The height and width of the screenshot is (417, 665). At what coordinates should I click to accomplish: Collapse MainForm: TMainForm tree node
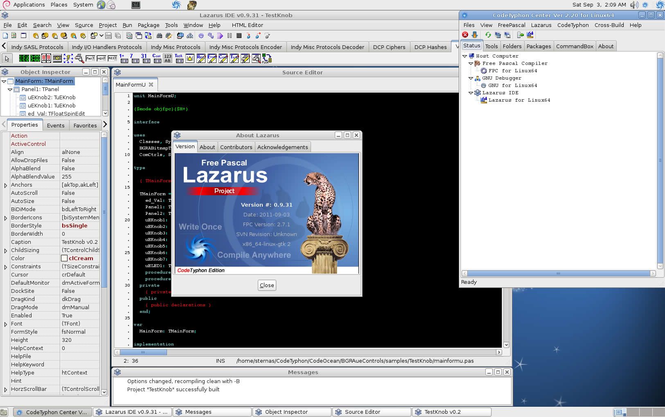pos(4,81)
